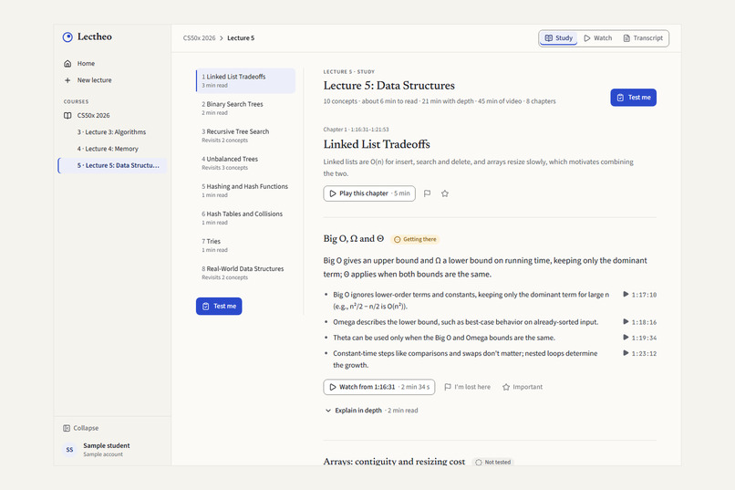The height and width of the screenshot is (490, 735).
Task: Play the 1:17:10 timestamp
Action: coord(639,295)
